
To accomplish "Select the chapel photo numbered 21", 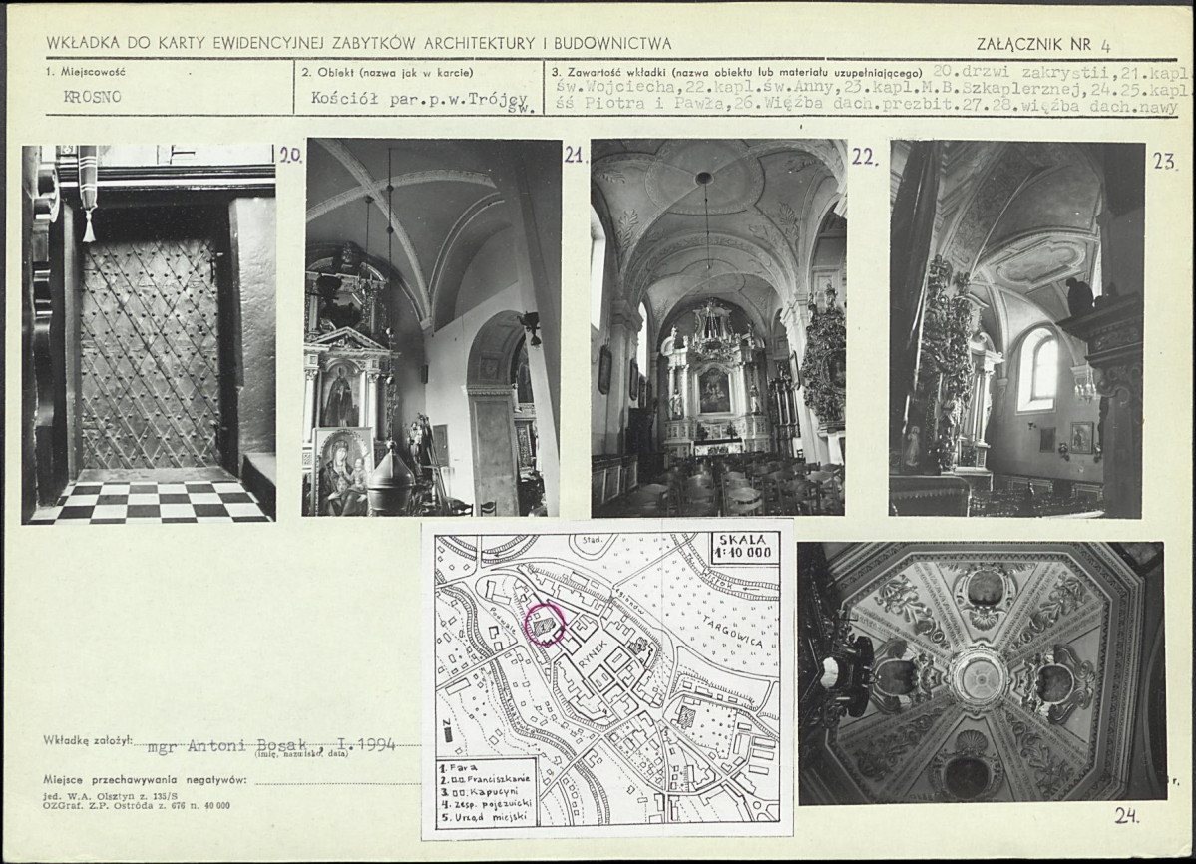I will [433, 328].
